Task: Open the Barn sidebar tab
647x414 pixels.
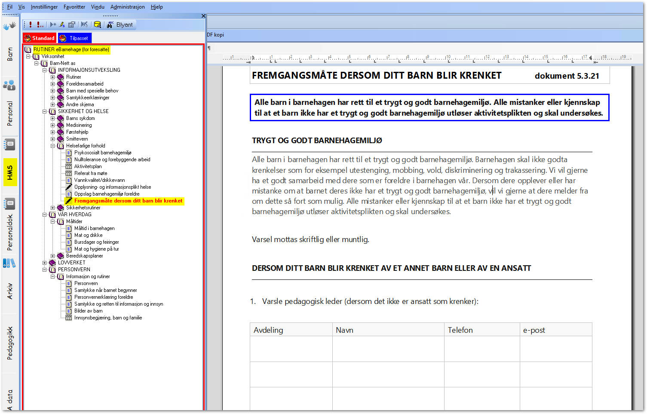Action: [x=10, y=54]
